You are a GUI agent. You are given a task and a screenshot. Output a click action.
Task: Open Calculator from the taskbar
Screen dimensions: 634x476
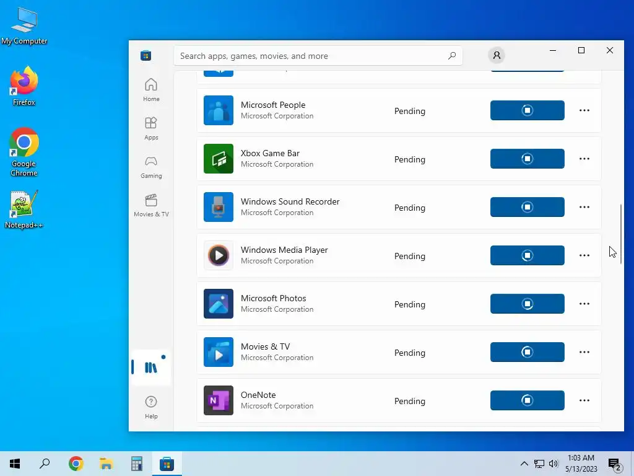click(x=137, y=464)
